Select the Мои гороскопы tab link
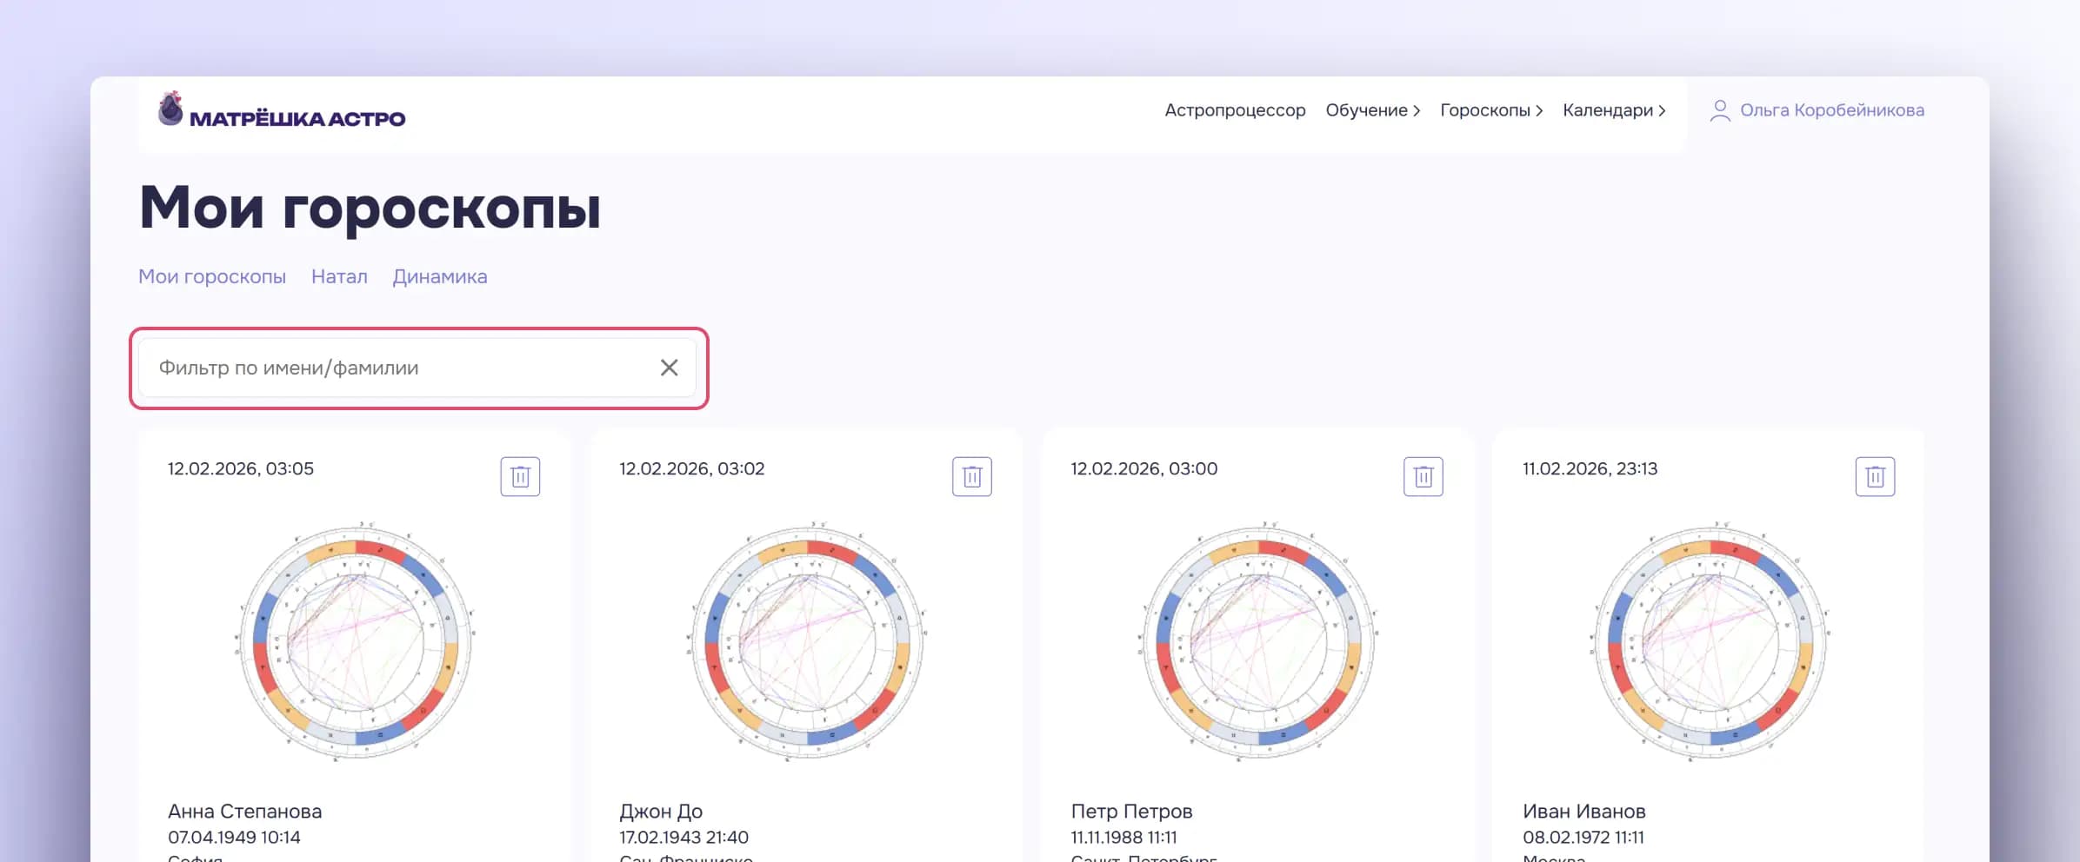 pyautogui.click(x=212, y=276)
